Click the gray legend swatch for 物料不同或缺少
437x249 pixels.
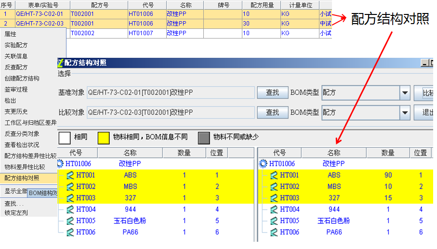204,138
